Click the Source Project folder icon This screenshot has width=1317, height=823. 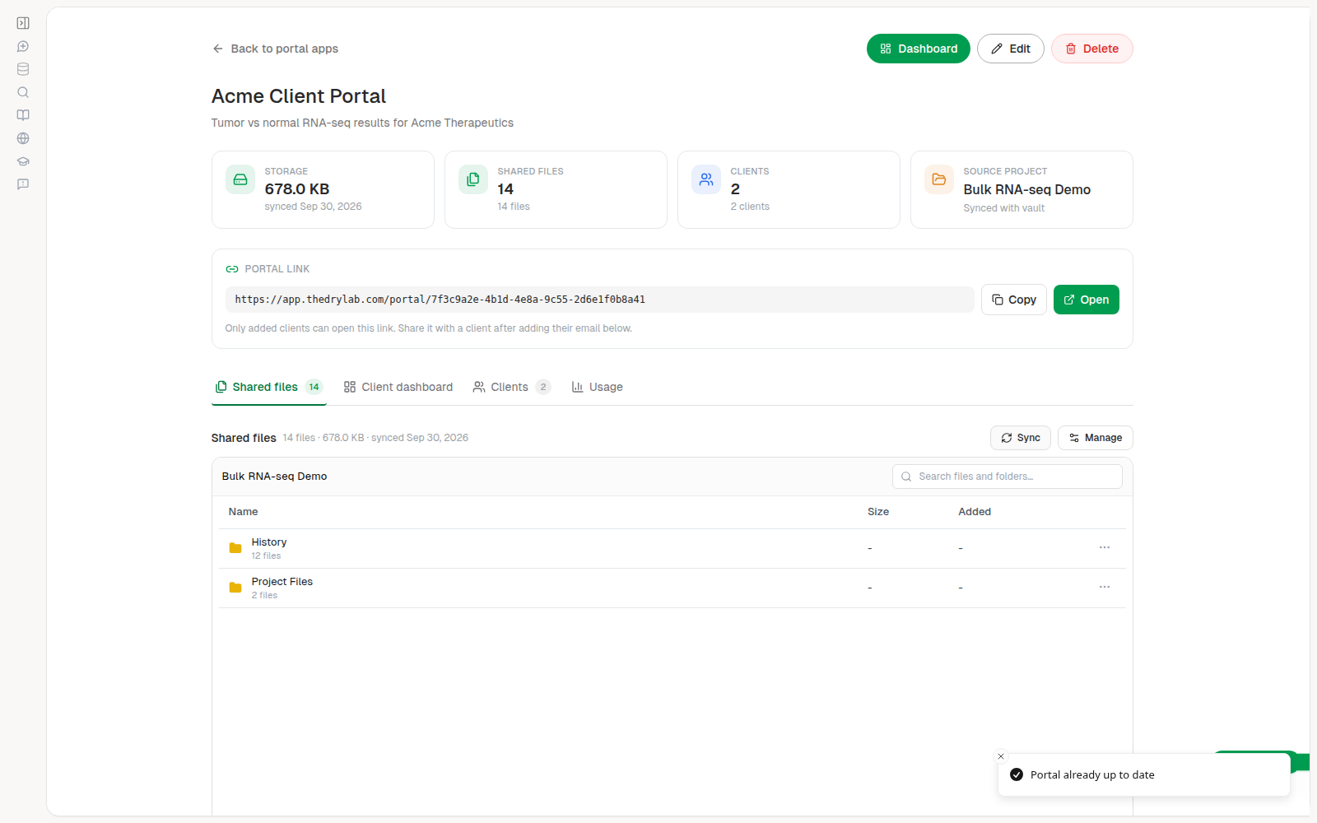939,179
